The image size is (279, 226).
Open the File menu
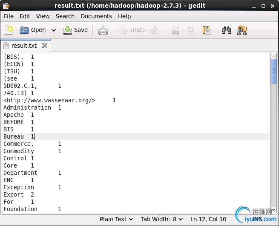click(9, 16)
